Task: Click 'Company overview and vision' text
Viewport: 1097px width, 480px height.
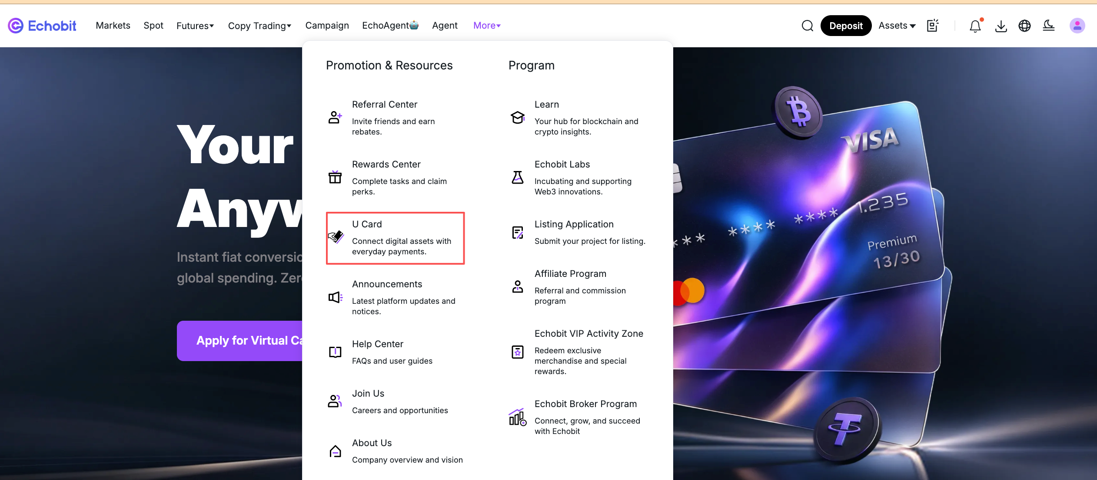Action: 407,460
